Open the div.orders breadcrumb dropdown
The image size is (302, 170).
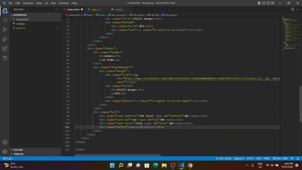click(137, 15)
